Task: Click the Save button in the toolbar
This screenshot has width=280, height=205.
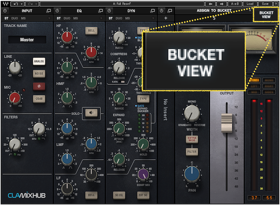Action: (x=265, y=4)
